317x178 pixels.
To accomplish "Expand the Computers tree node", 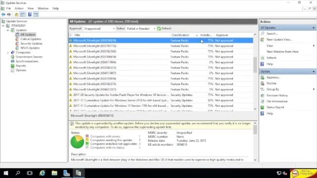I will (8, 52).
